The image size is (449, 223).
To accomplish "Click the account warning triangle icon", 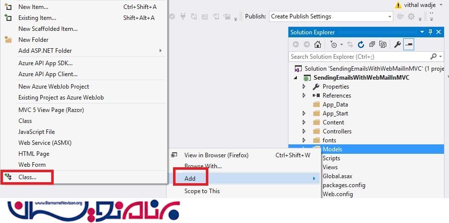I will point(398,5).
